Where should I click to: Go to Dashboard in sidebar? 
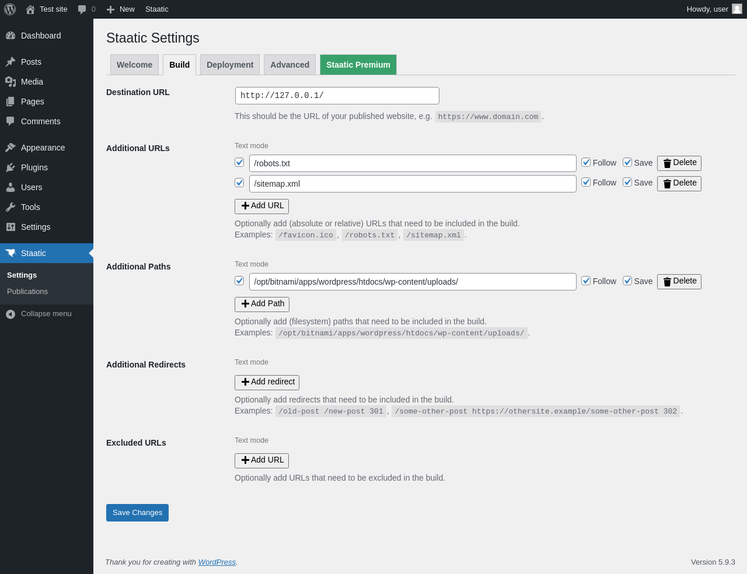(x=47, y=36)
